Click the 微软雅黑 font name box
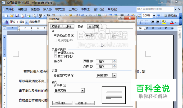The height and width of the screenshot is (108, 183). click(x=37, y=22)
